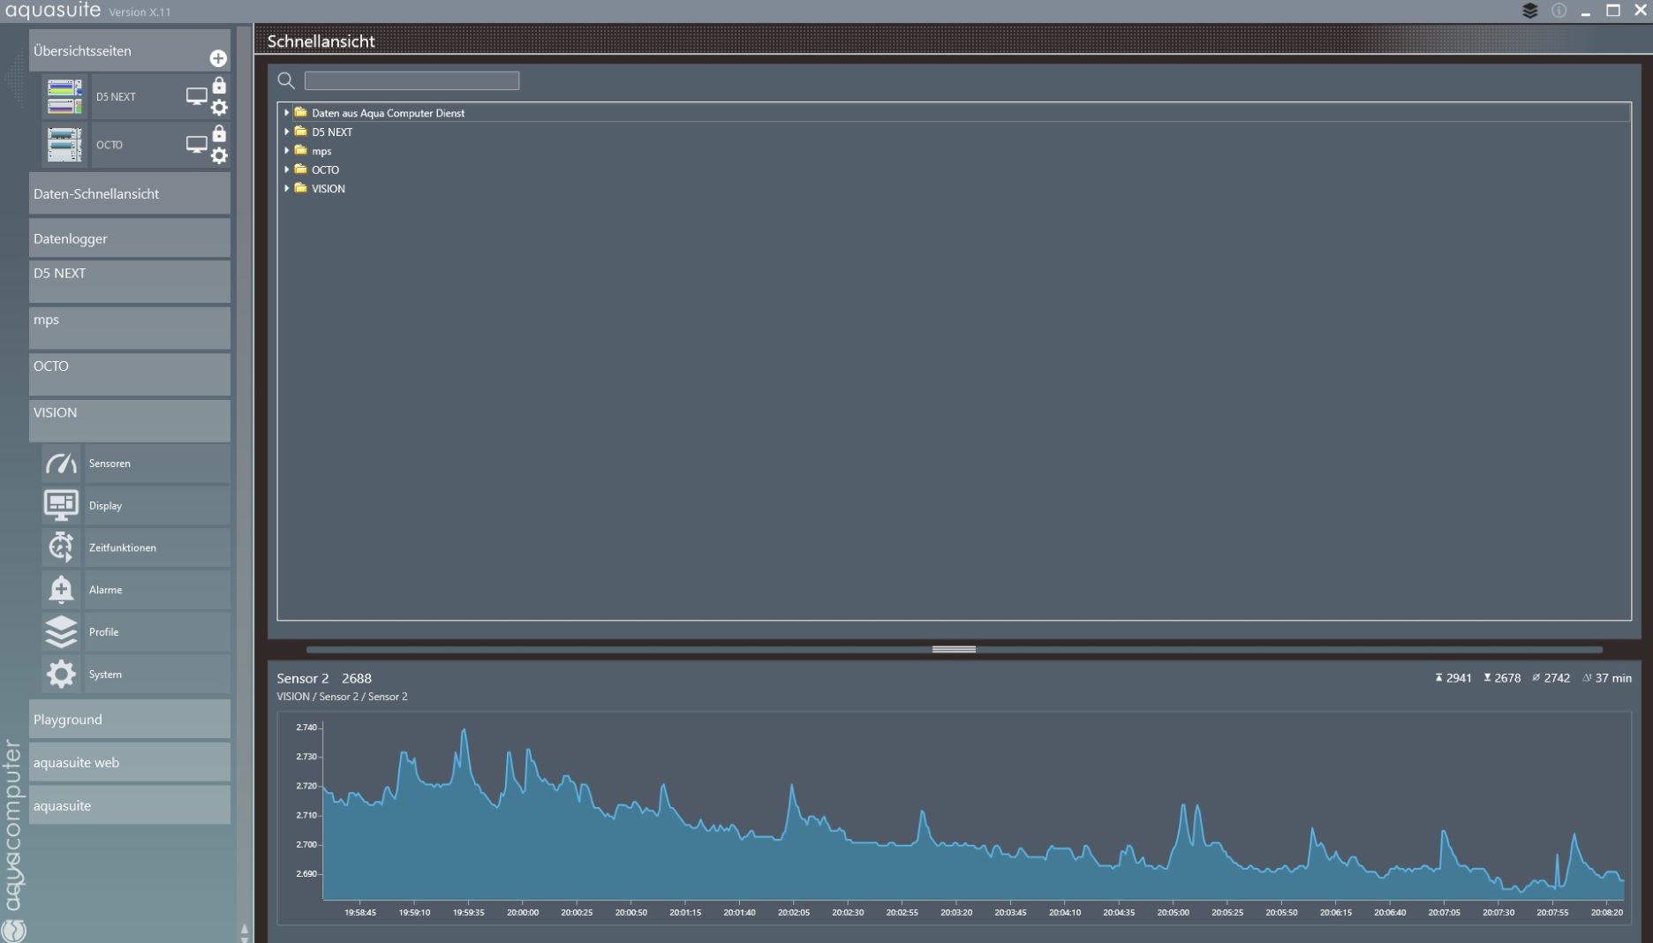Toggle desktop mode for OCTO page
The width and height of the screenshot is (1653, 943).
tap(196, 144)
